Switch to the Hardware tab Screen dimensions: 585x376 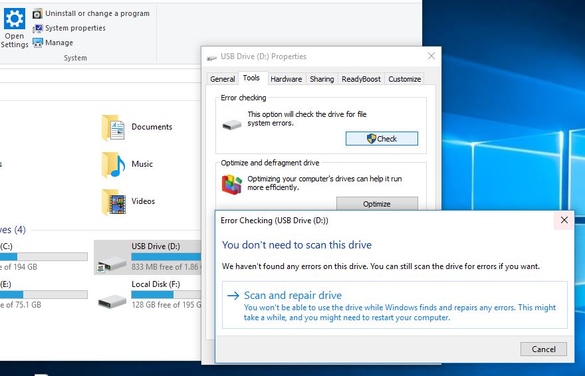point(286,79)
